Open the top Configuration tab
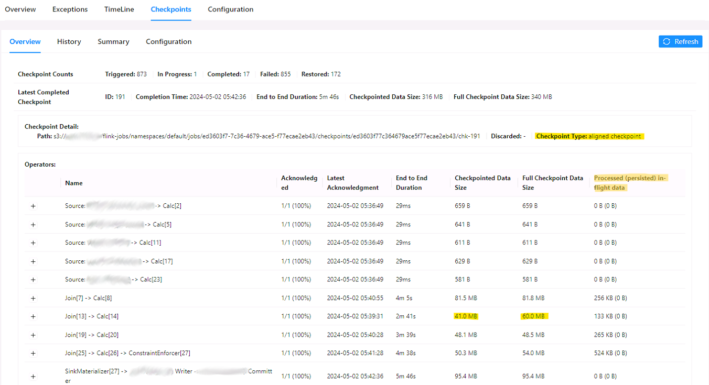The width and height of the screenshot is (709, 385). (231, 9)
